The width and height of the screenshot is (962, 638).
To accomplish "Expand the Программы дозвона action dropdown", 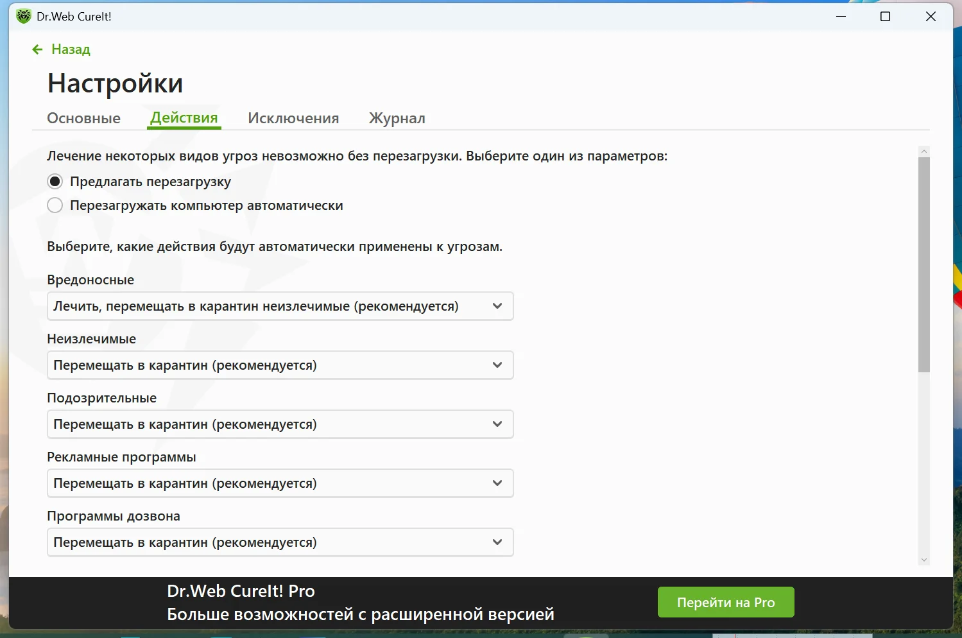I will 280,542.
